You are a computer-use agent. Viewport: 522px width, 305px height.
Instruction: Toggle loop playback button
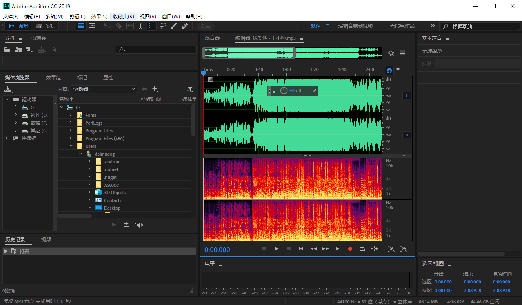coord(362,249)
